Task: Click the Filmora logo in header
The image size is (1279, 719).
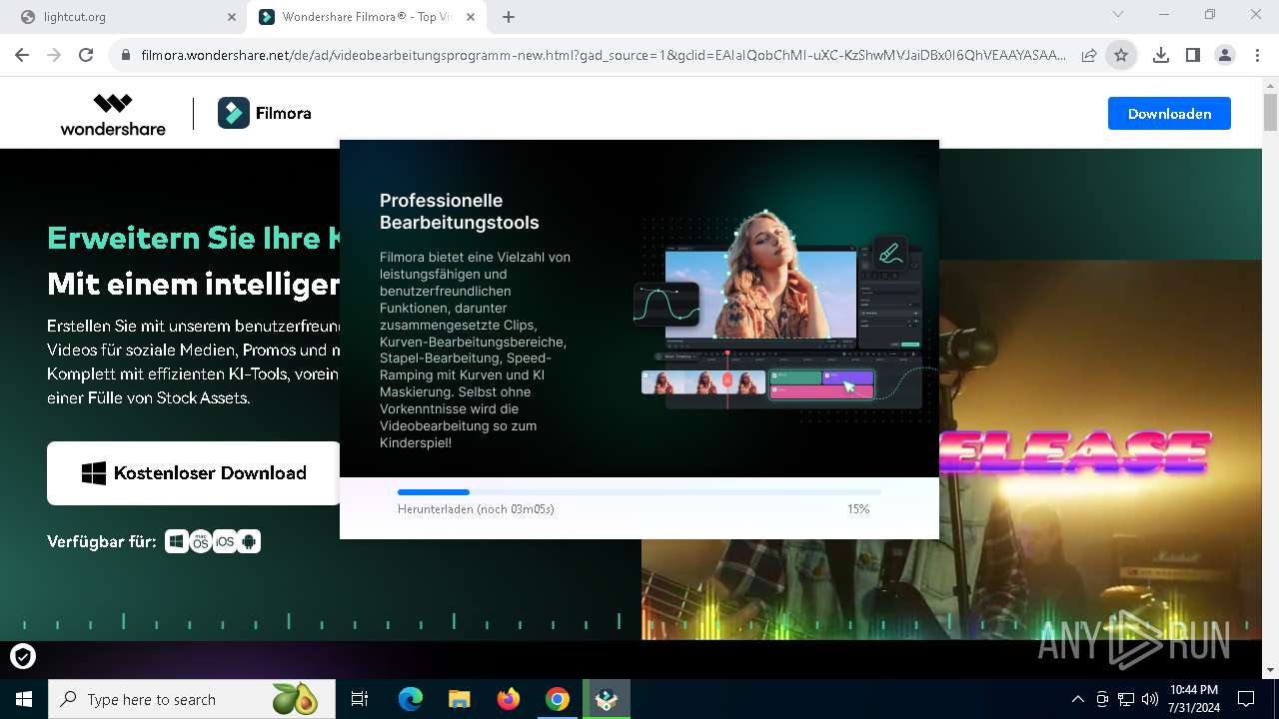Action: click(265, 114)
